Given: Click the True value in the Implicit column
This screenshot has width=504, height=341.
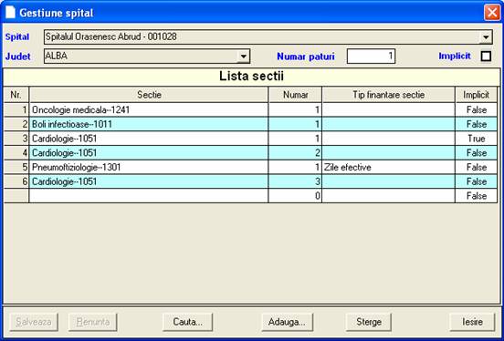Looking at the screenshot, I should [476, 139].
